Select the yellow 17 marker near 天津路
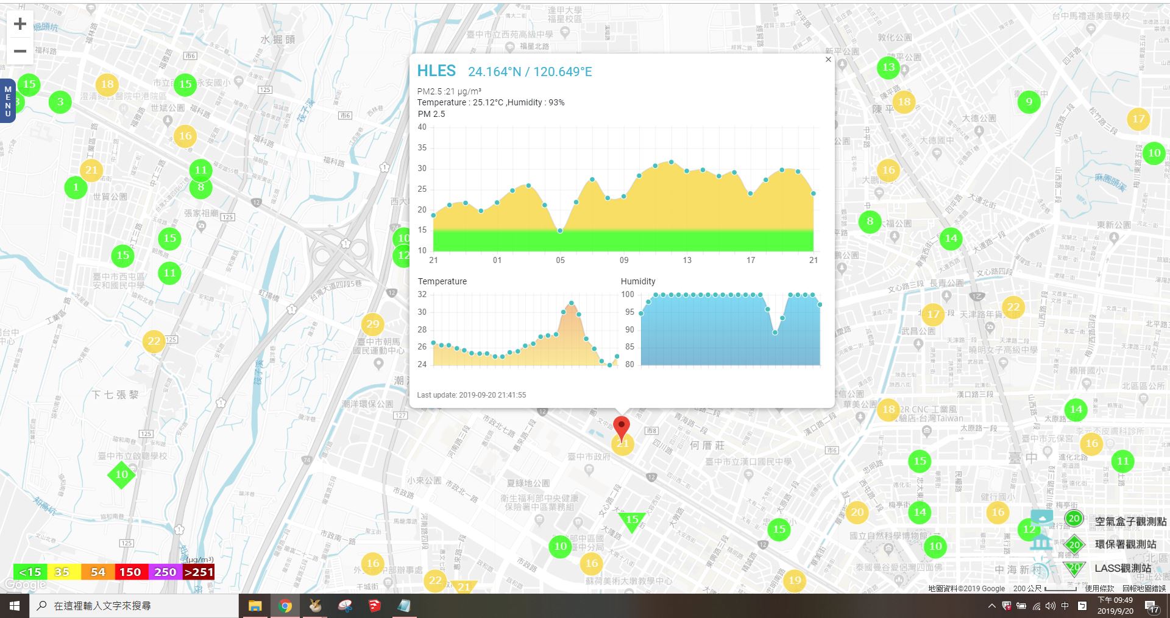This screenshot has height=618, width=1170. (933, 315)
